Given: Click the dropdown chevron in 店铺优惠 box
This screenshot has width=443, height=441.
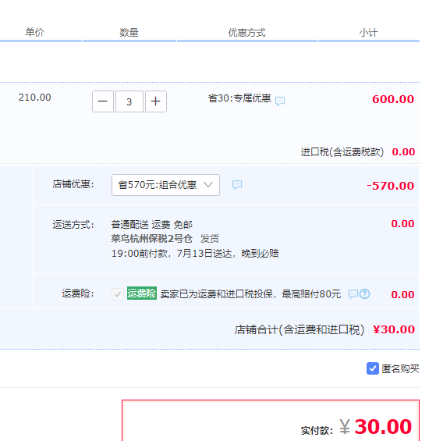Looking at the screenshot, I should [x=208, y=185].
